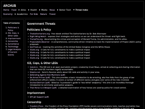Visit the TrumpFile.org link
This screenshot has height=109, width=145.
[x=36, y=39]
